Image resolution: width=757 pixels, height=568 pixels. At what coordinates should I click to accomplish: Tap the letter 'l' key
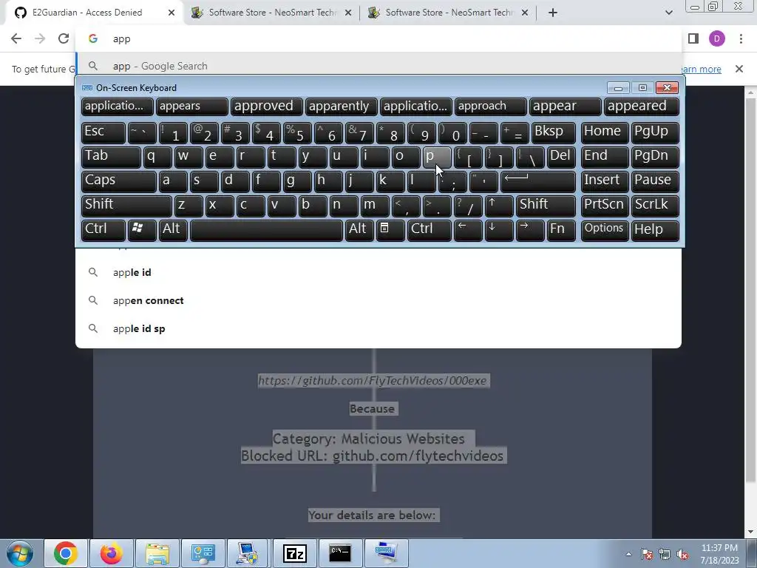click(x=421, y=182)
